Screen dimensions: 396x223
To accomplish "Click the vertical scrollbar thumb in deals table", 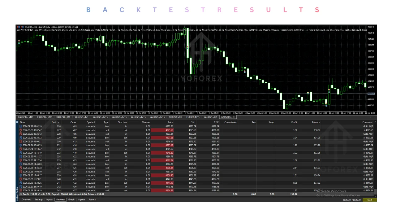I will point(375,192).
